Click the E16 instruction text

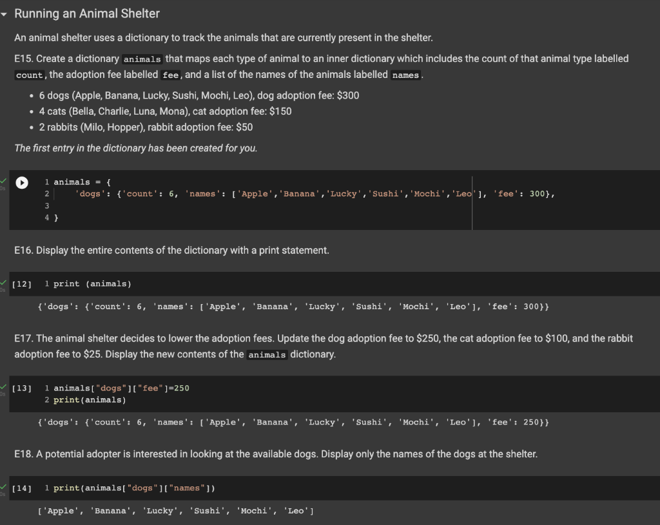(171, 251)
